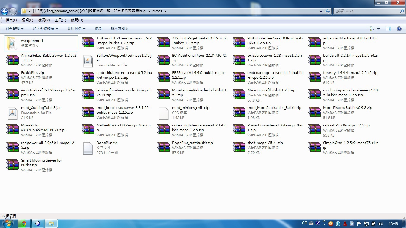Open the 編輯(E) menu

(27, 20)
